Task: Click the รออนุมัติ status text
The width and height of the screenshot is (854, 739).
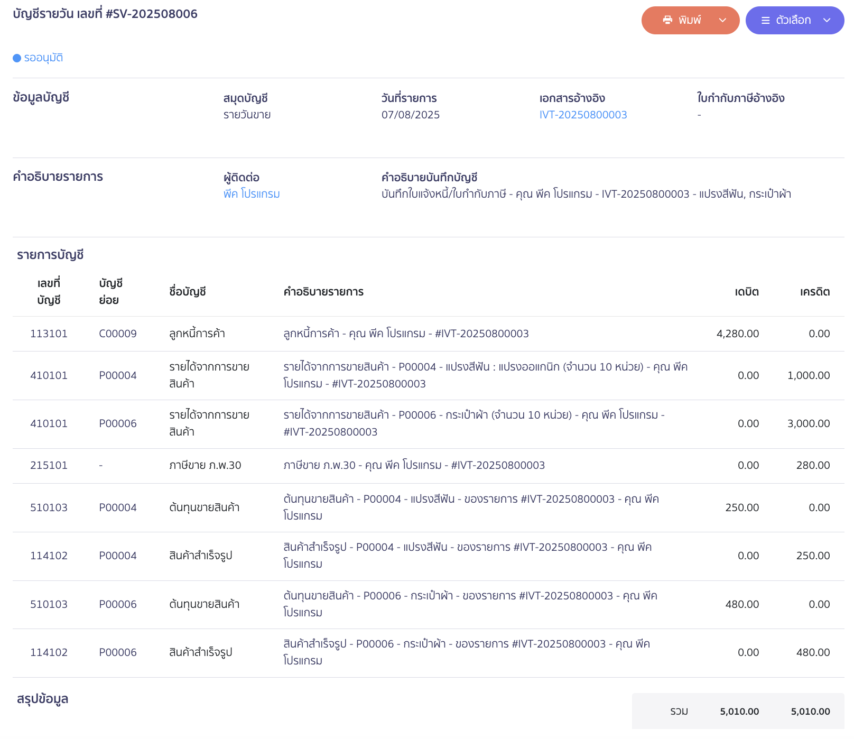Action: pyautogui.click(x=43, y=58)
